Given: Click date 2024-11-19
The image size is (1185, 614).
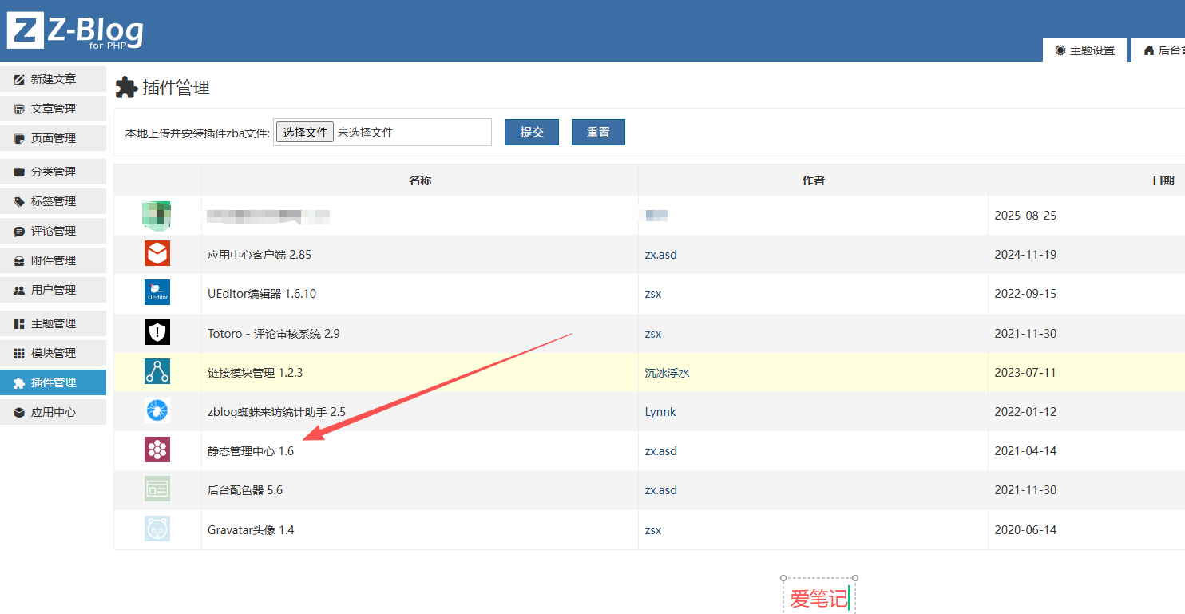Looking at the screenshot, I should [x=1025, y=255].
